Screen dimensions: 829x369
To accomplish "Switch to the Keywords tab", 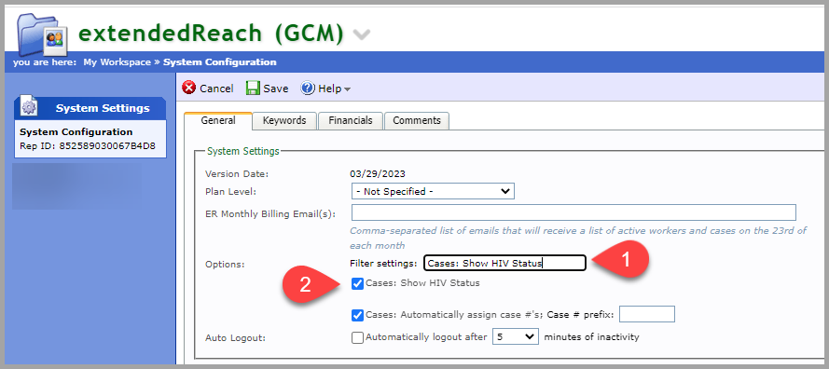I will 284,120.
